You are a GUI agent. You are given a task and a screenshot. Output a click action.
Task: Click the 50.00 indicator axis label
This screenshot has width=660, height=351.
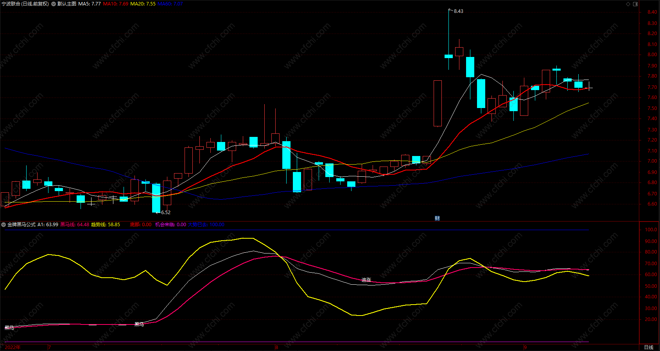click(651, 286)
